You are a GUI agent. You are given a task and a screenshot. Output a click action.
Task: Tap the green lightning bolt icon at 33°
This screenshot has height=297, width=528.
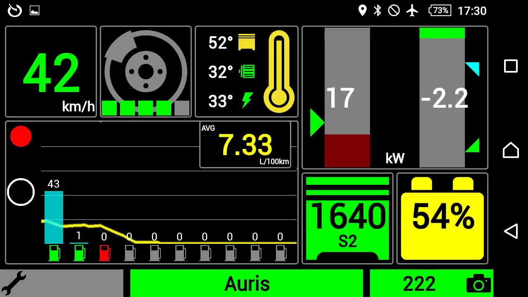click(x=247, y=100)
